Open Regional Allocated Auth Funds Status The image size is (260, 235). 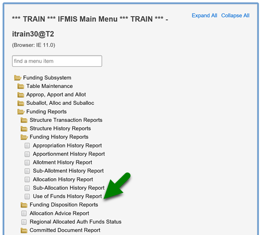[75, 222]
